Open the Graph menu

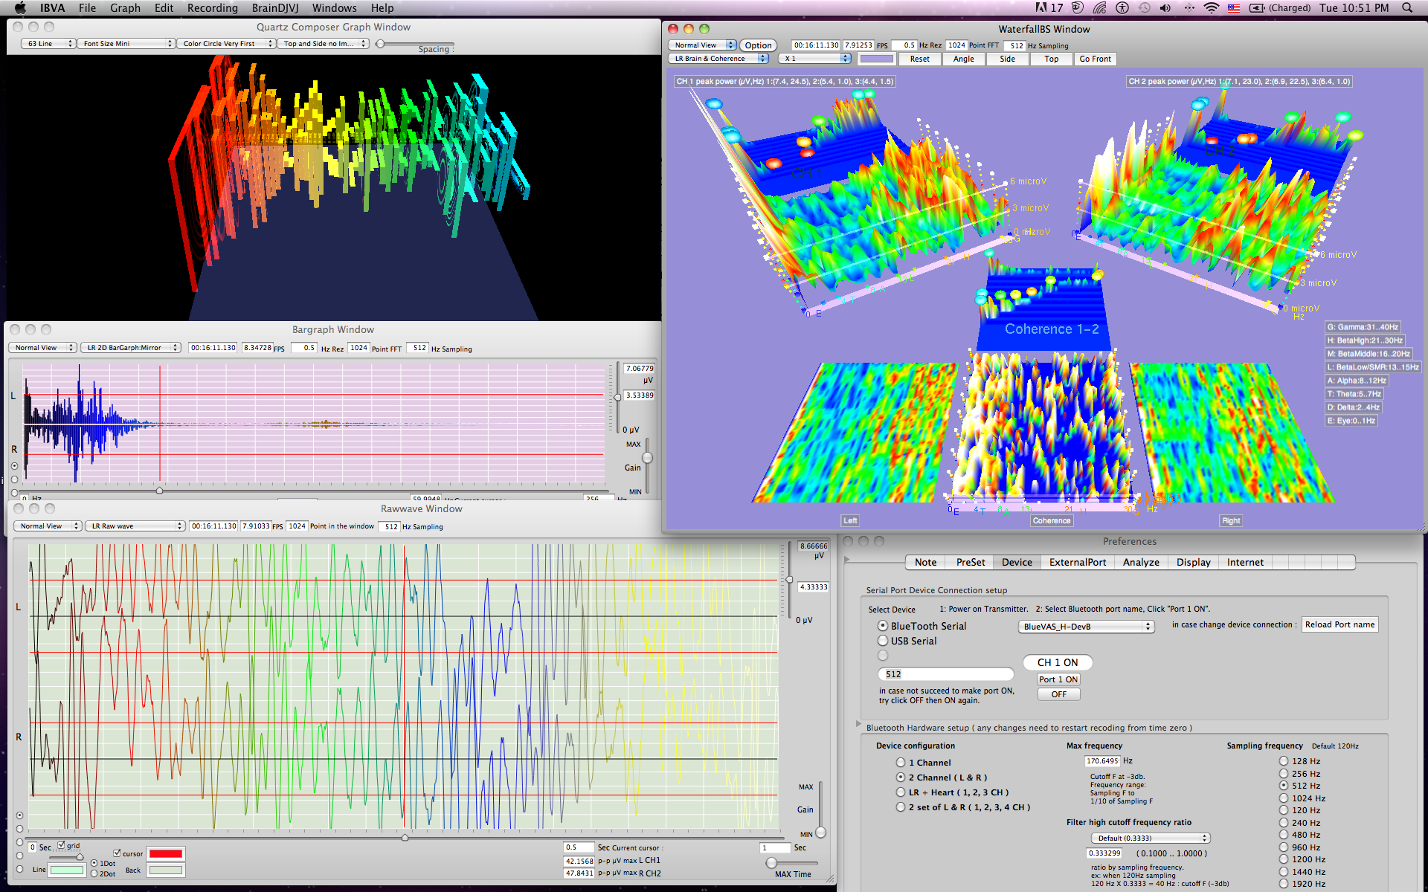click(x=125, y=8)
